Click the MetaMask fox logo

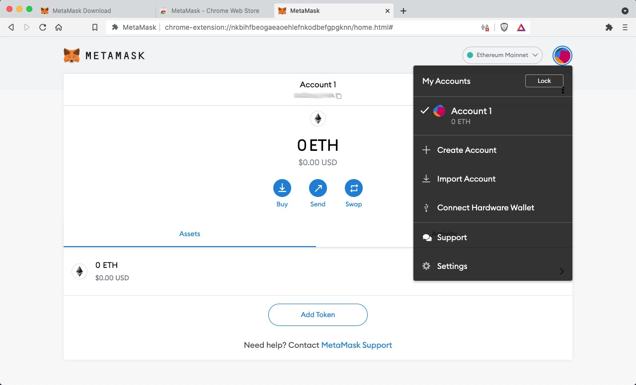(72, 56)
